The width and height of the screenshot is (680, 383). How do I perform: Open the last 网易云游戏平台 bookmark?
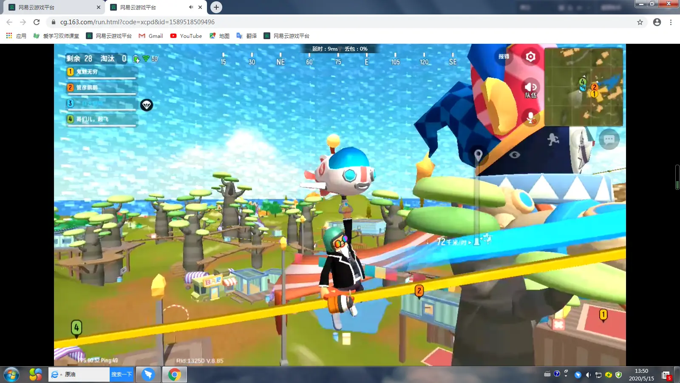pyautogui.click(x=286, y=36)
